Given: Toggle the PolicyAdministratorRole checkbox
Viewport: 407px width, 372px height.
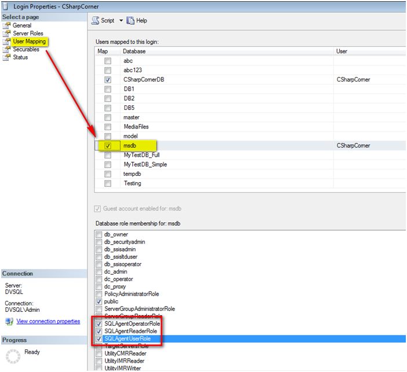Looking at the screenshot, I should (x=99, y=294).
